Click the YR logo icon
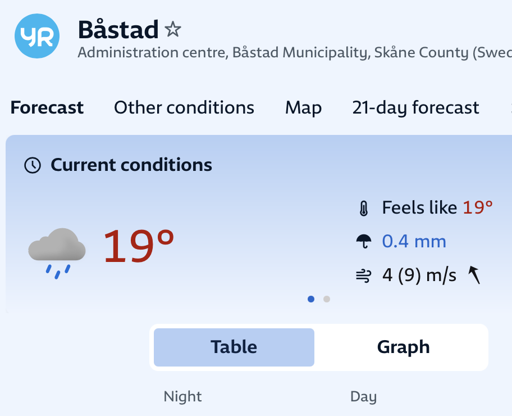Viewport: 512px width, 416px height. pyautogui.click(x=36, y=35)
